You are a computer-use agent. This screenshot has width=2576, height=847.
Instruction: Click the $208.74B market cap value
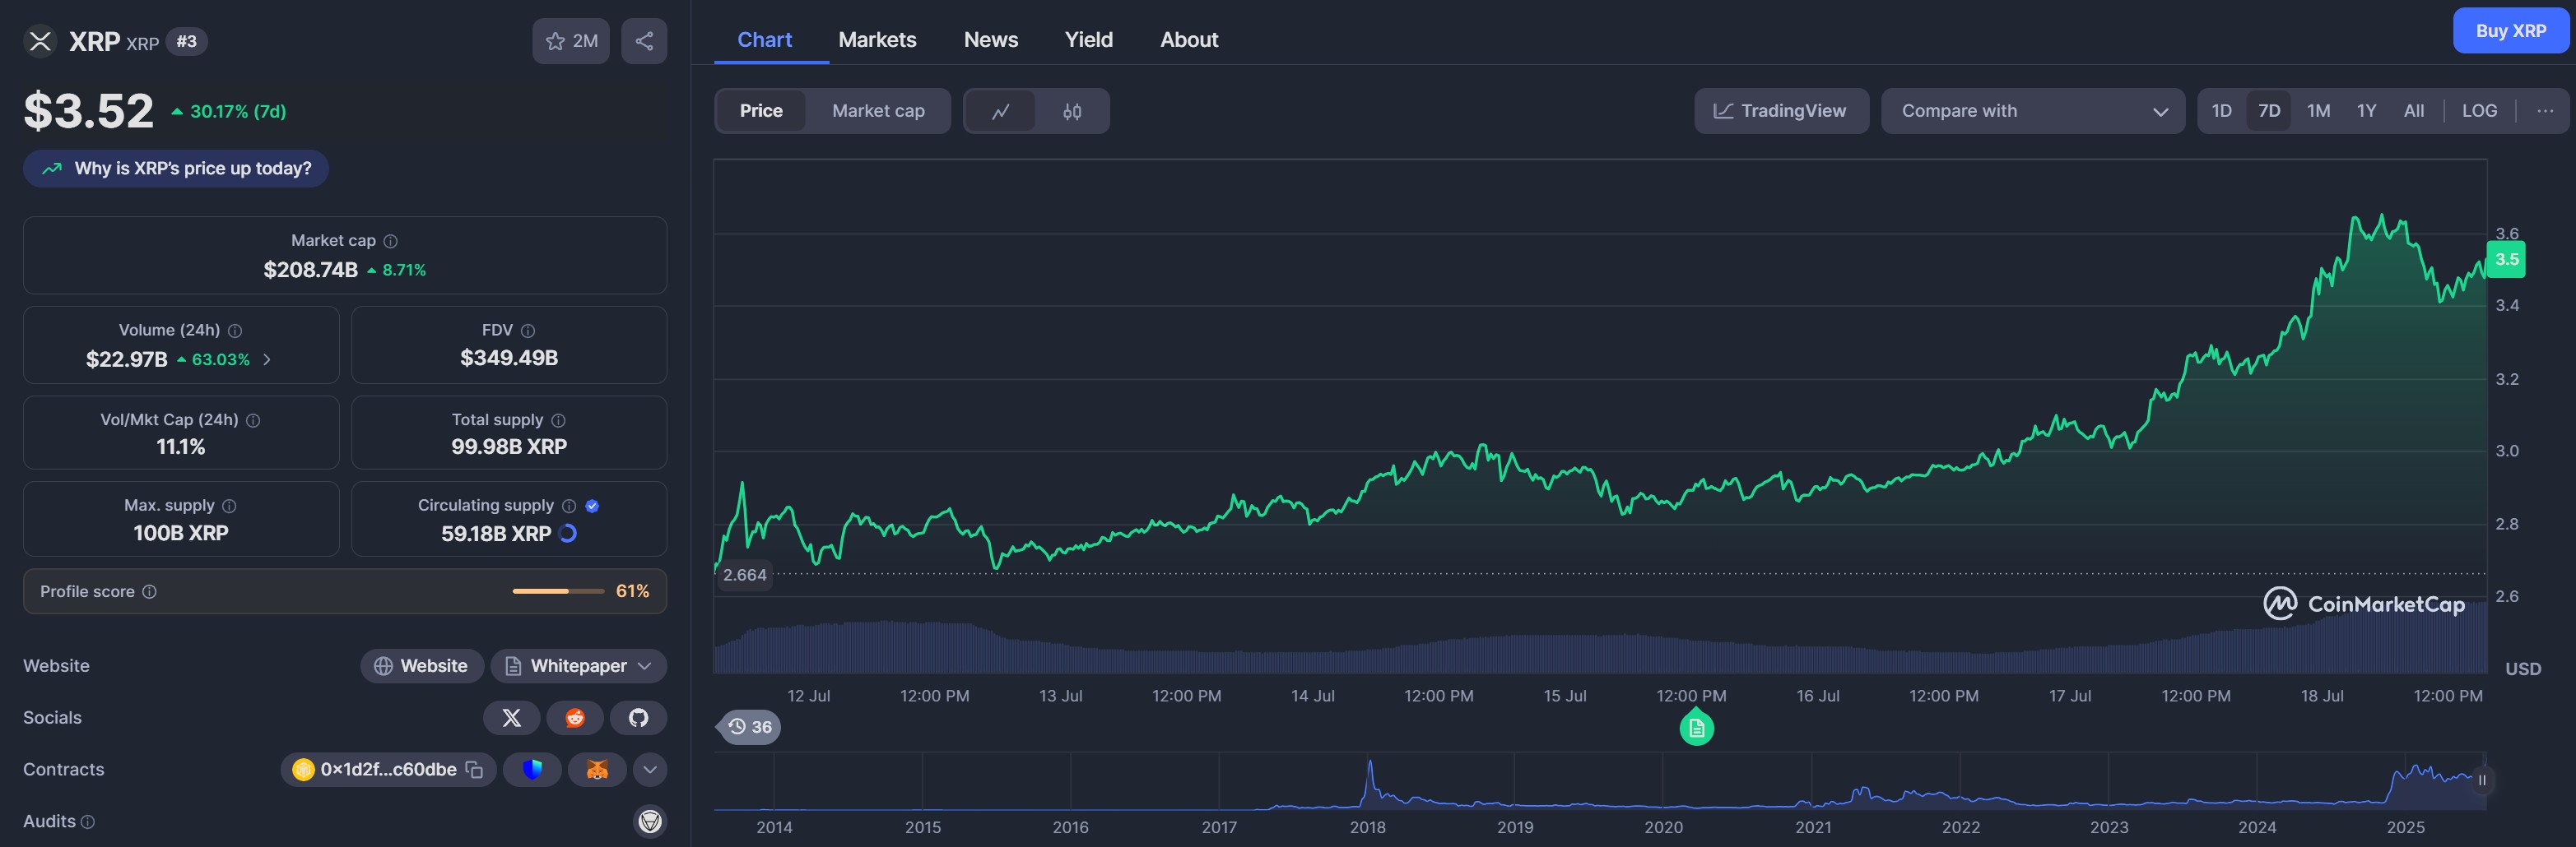pos(310,270)
